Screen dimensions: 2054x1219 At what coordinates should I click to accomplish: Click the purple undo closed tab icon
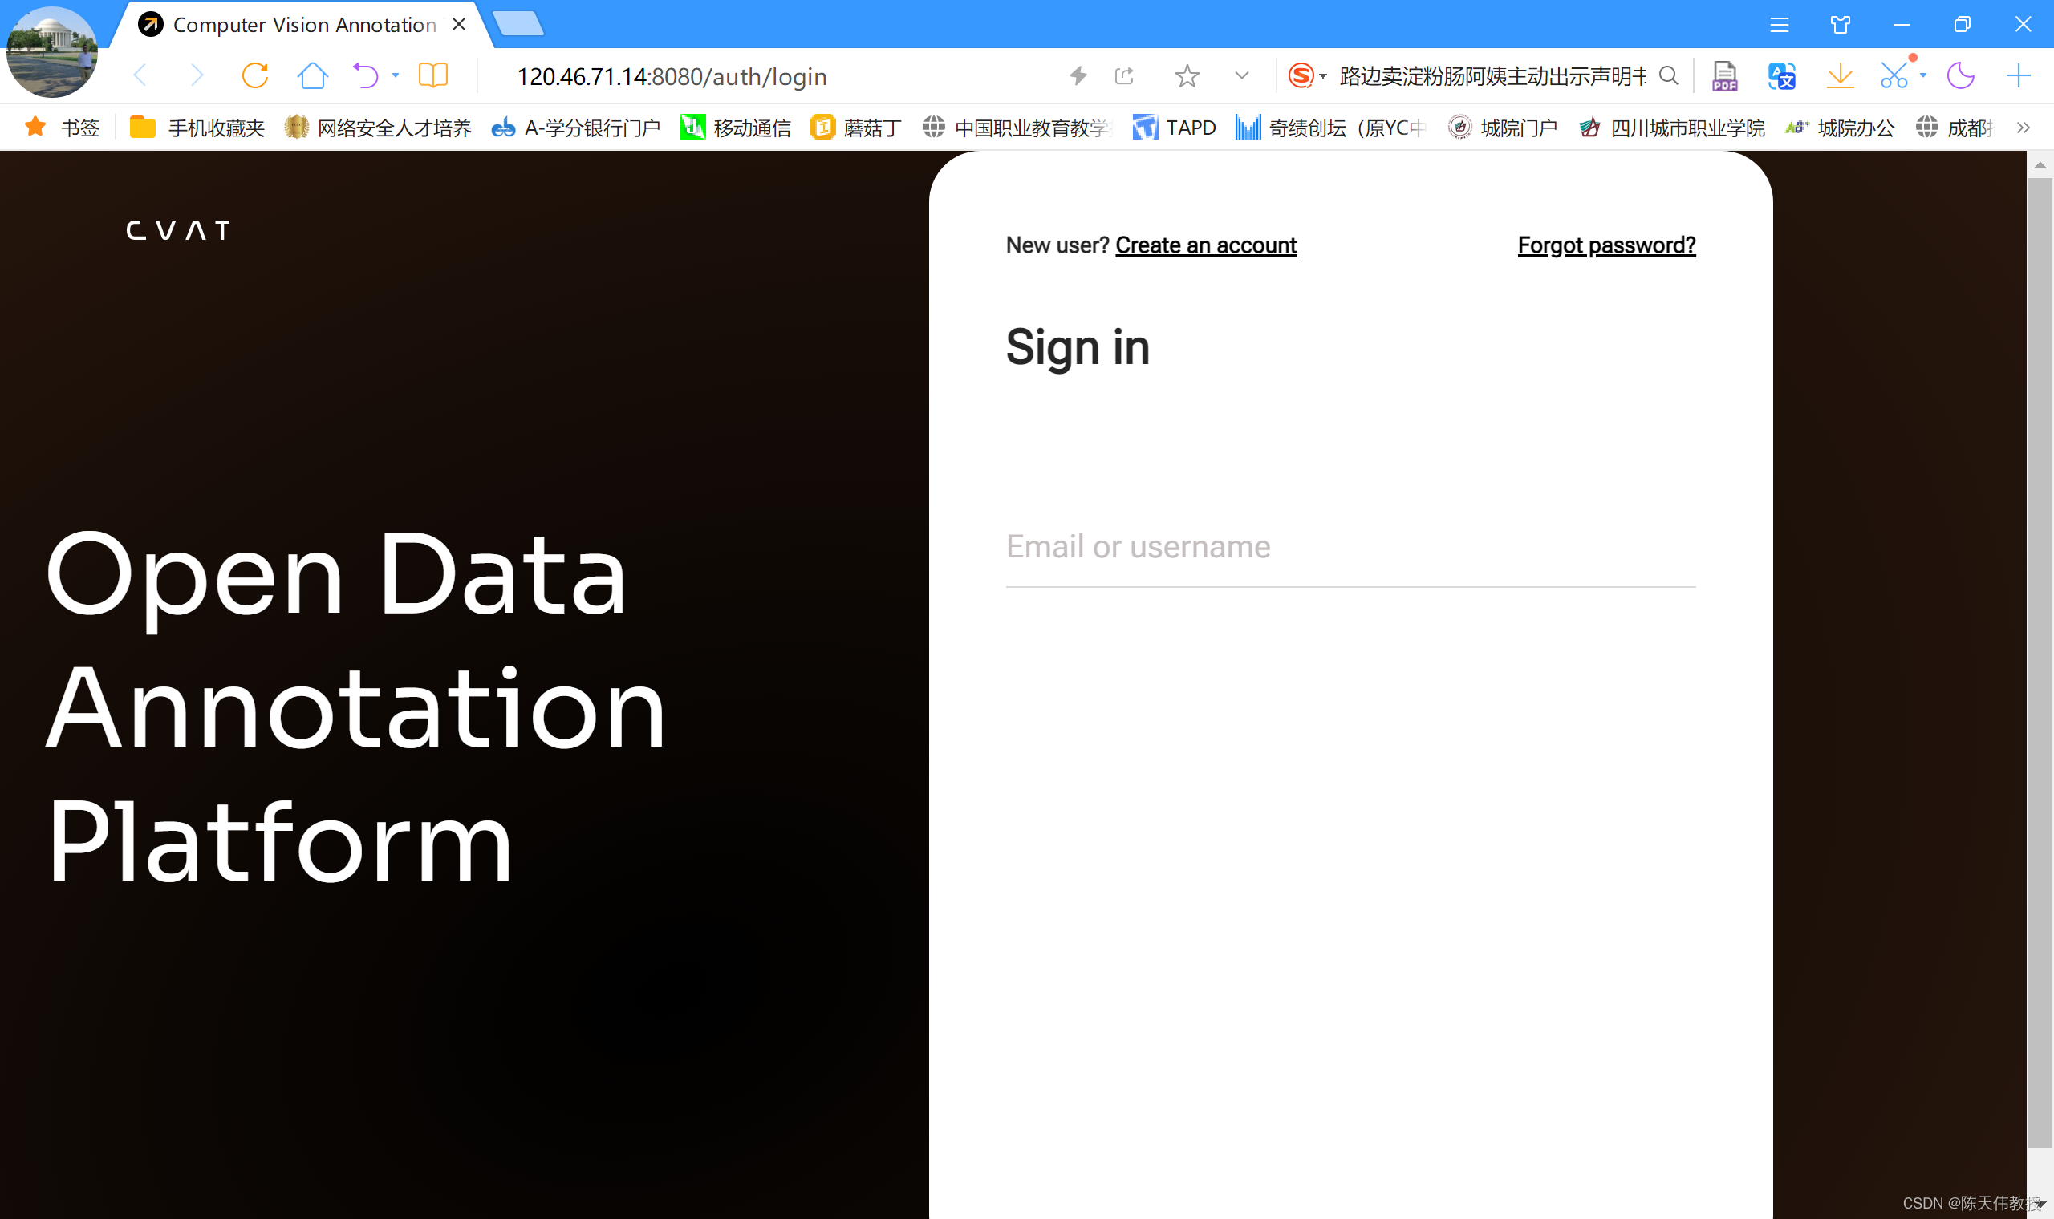(365, 75)
